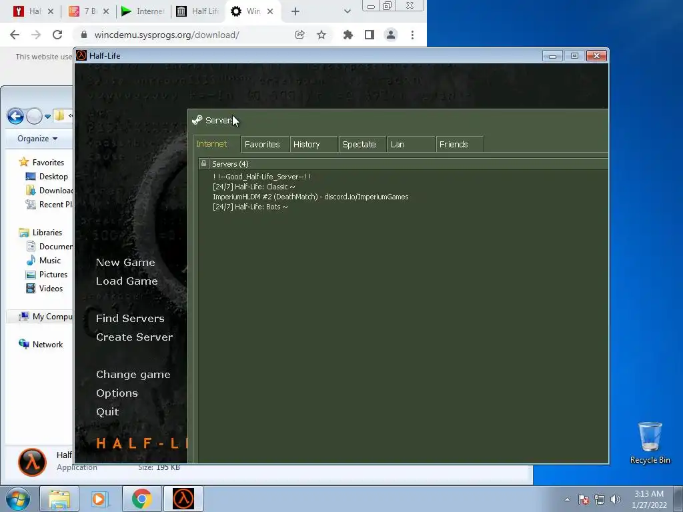Open Chrome extensions puzzle icon
The width and height of the screenshot is (683, 512).
348,35
